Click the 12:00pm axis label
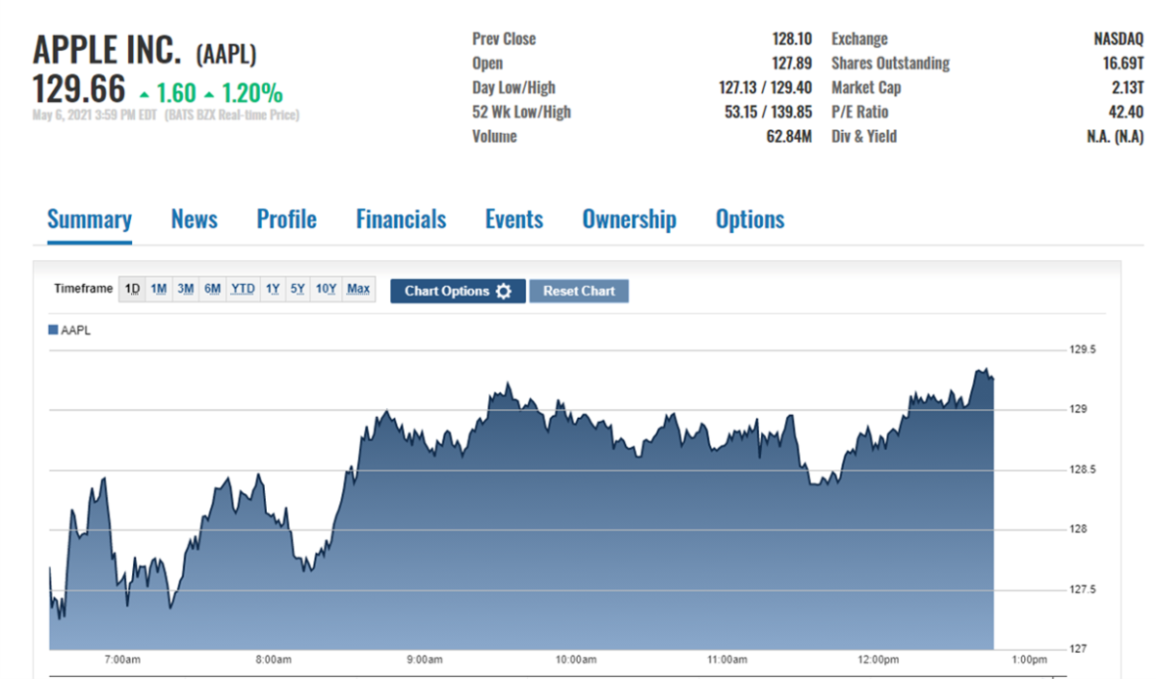The width and height of the screenshot is (1156, 679). tap(878, 660)
